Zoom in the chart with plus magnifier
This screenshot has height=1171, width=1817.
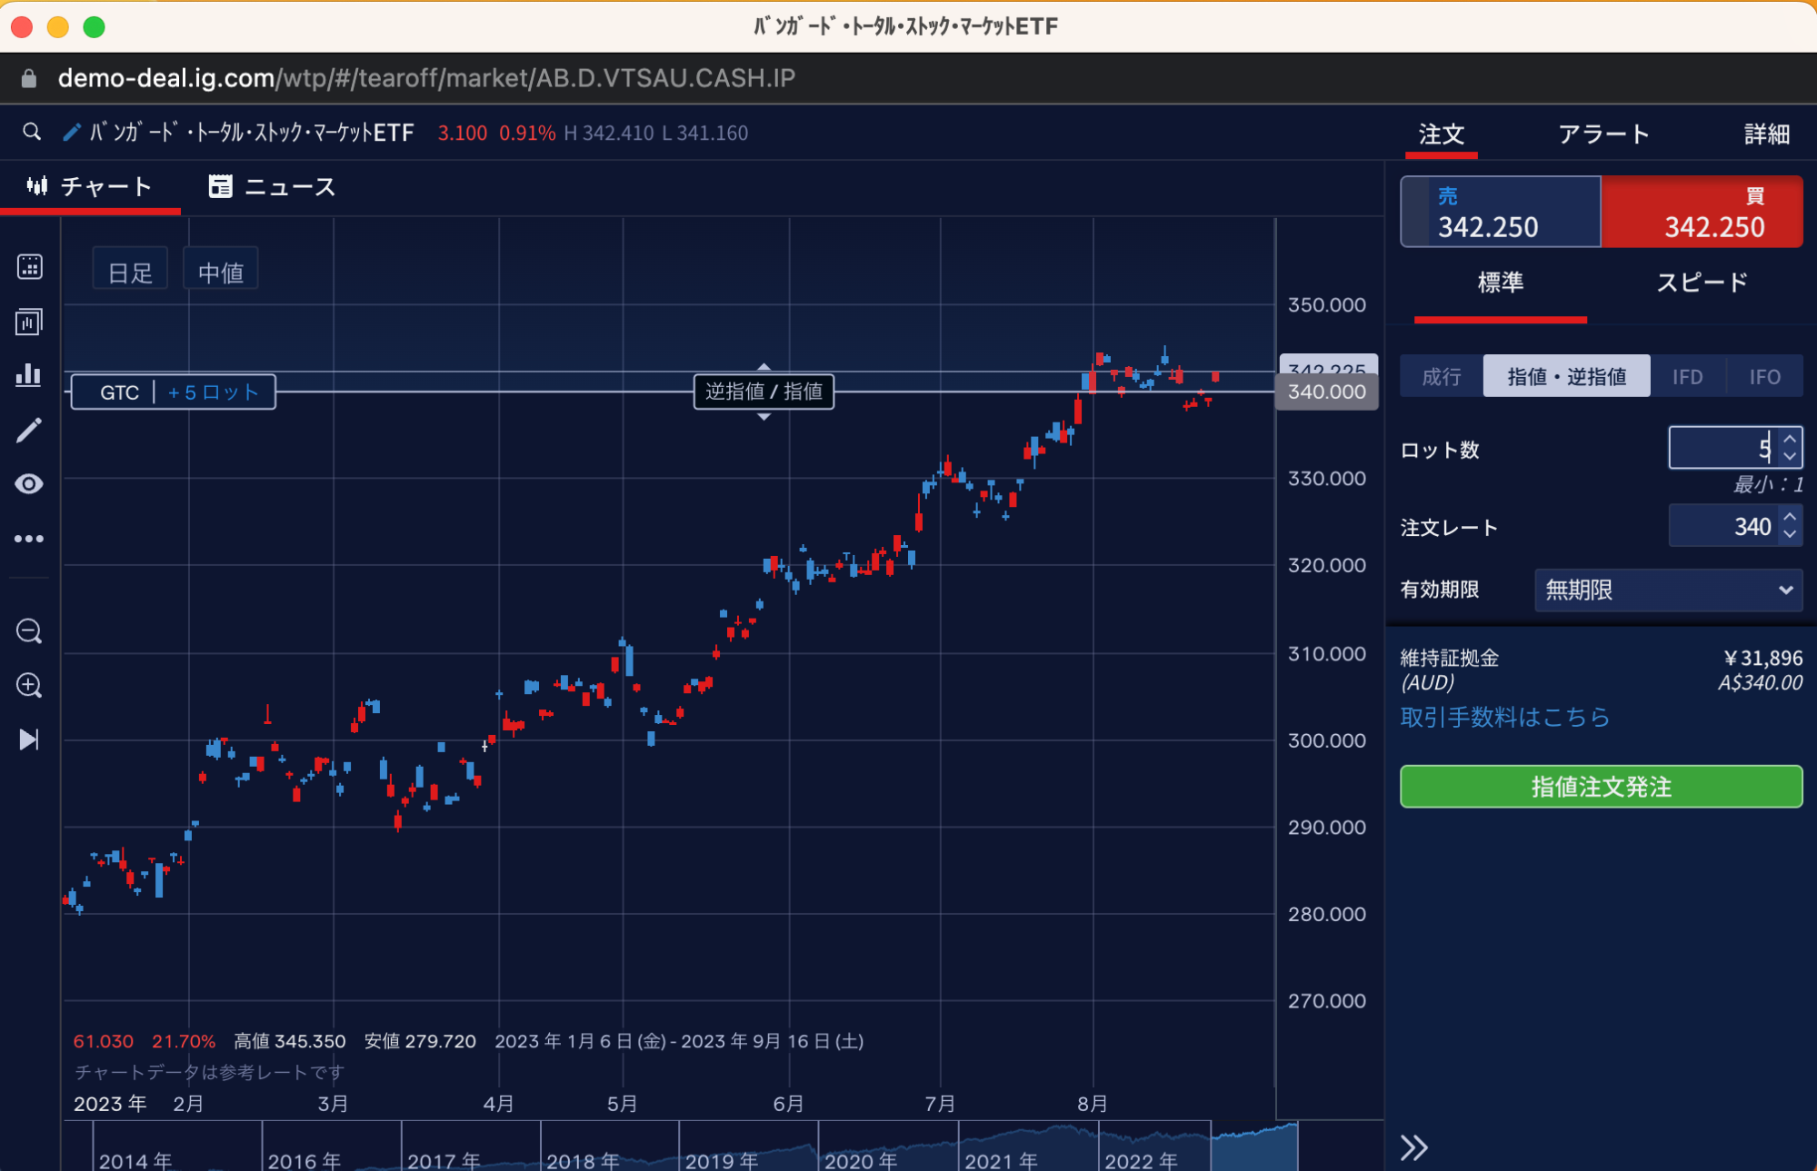click(29, 685)
